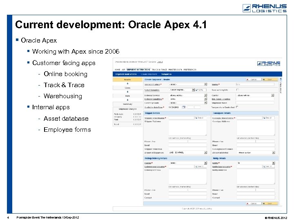Go to the HOME tab
Image resolution: width=294 pixels, height=221 pixels.
[117, 70]
